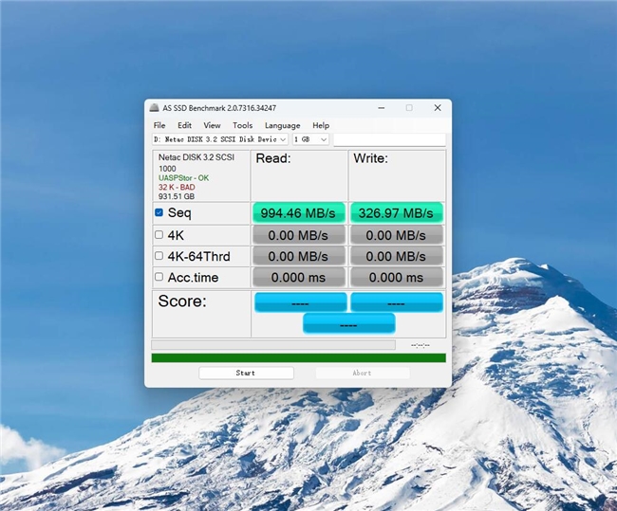This screenshot has width=617, height=511.
Task: Select the 994.46 MB/s Seq read result
Action: pyautogui.click(x=298, y=213)
